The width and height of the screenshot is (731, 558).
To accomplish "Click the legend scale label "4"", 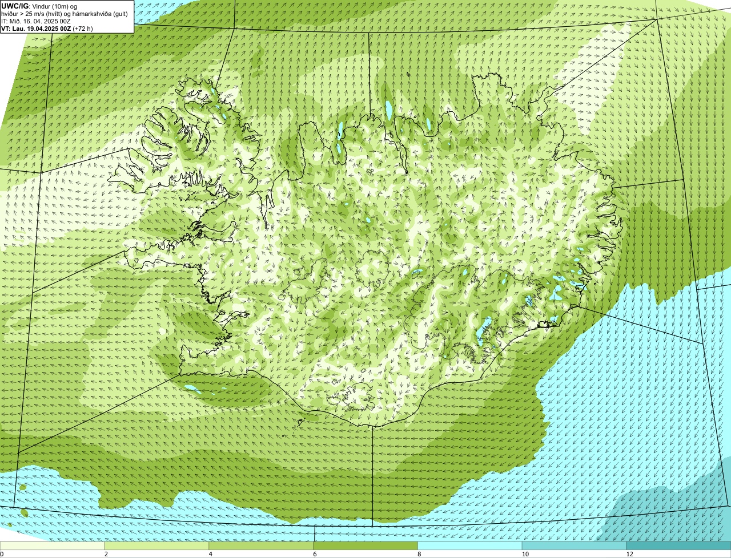I will (211, 554).
